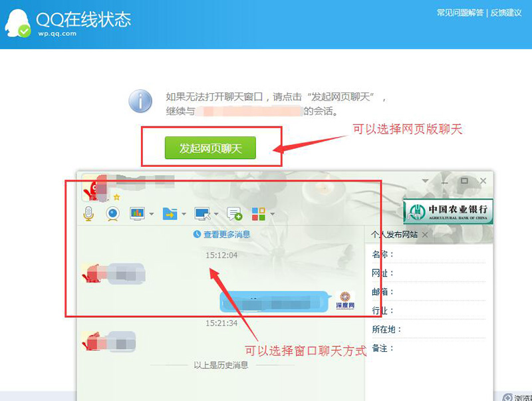Select the voice call microphone icon
The width and height of the screenshot is (532, 401).
88,213
